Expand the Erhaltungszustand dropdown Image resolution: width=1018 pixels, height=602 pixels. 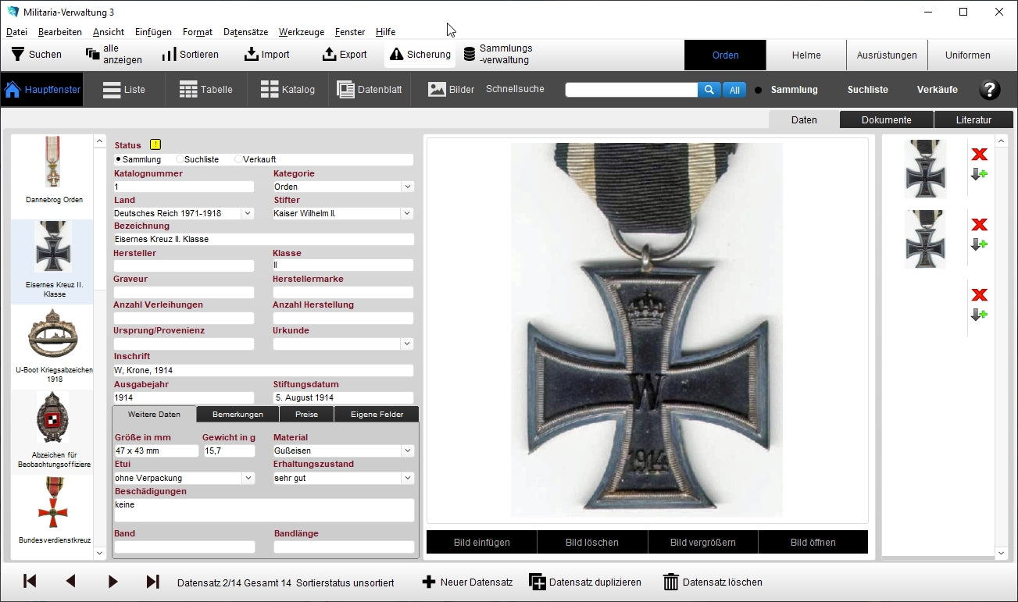pyautogui.click(x=407, y=478)
